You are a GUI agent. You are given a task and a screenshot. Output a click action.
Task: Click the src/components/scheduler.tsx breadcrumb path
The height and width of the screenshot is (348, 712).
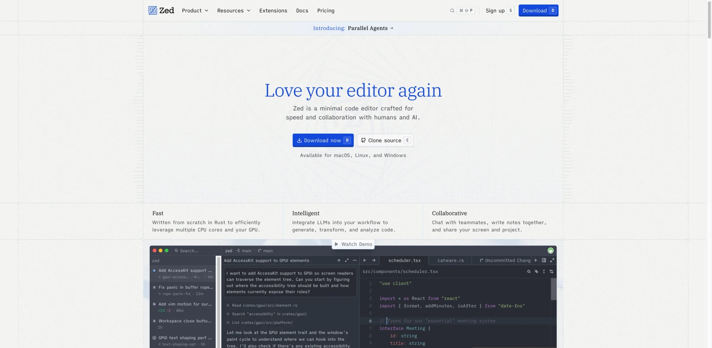point(400,271)
